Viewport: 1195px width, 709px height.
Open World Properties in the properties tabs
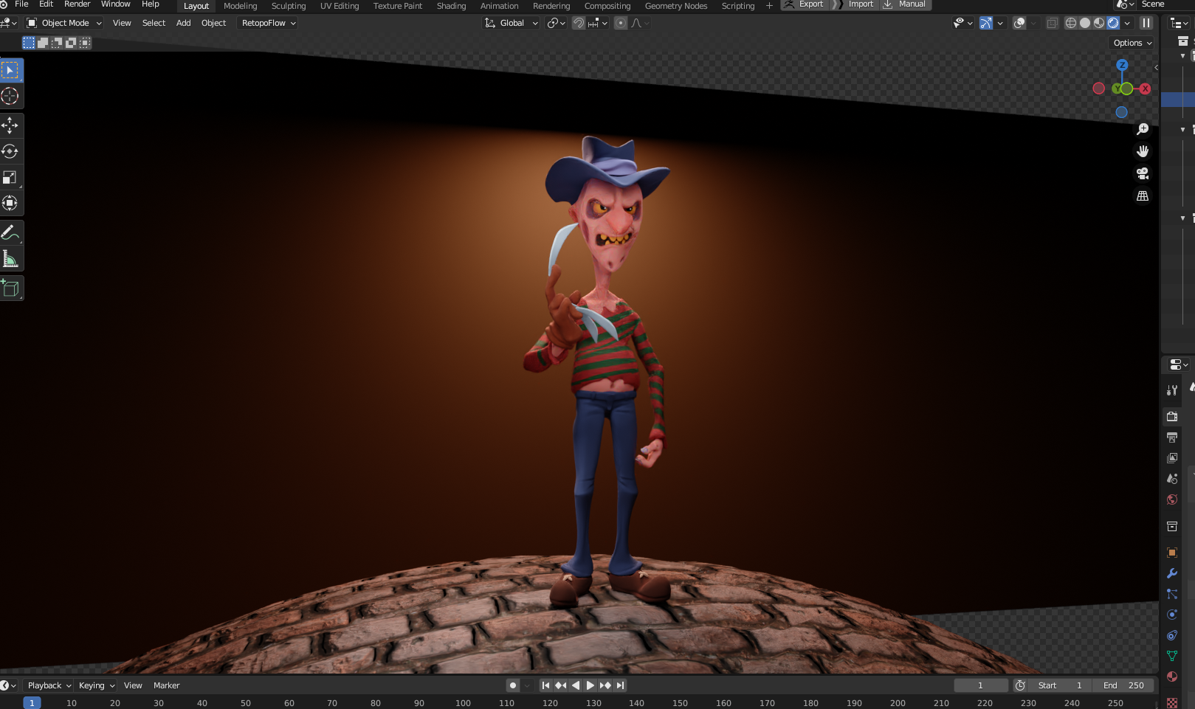(1171, 499)
